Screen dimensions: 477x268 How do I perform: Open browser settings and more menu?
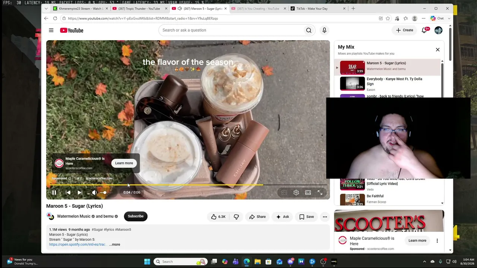click(423, 18)
